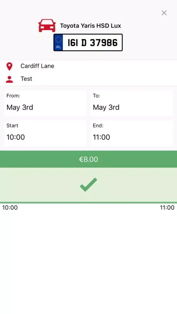The height and width of the screenshot is (314, 177).
Task: Tap the EU flag IRL plate badge
Action: [x=58, y=42]
